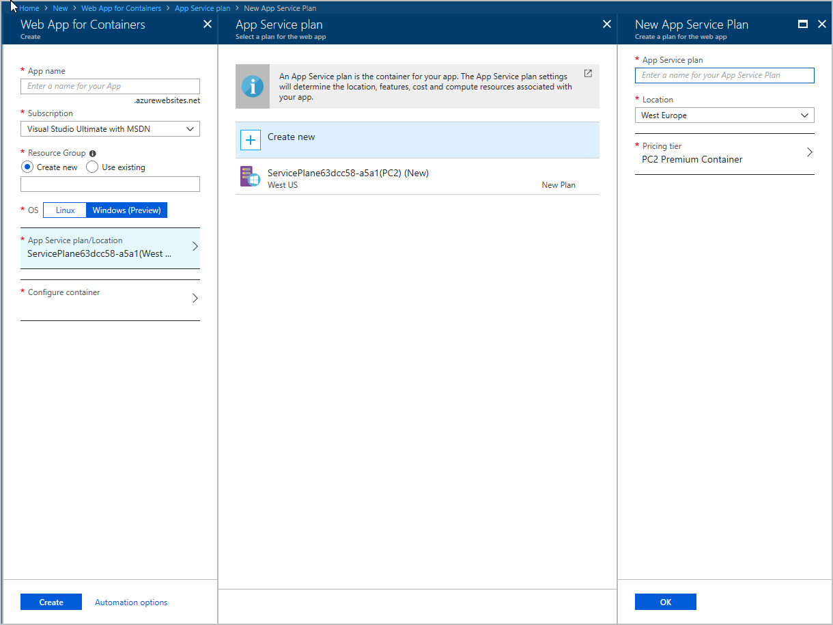Screen dimensions: 833x625
Task: Maximize the New App Service Plan blade
Action: [x=803, y=24]
